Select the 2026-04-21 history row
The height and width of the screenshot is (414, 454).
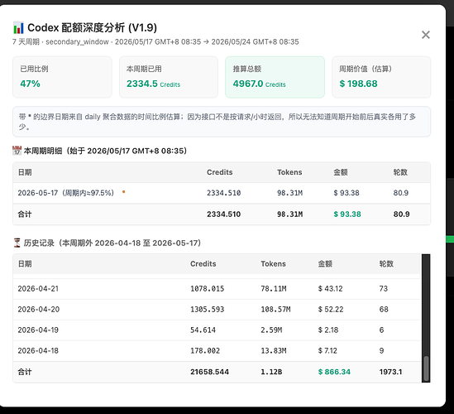coord(217,289)
